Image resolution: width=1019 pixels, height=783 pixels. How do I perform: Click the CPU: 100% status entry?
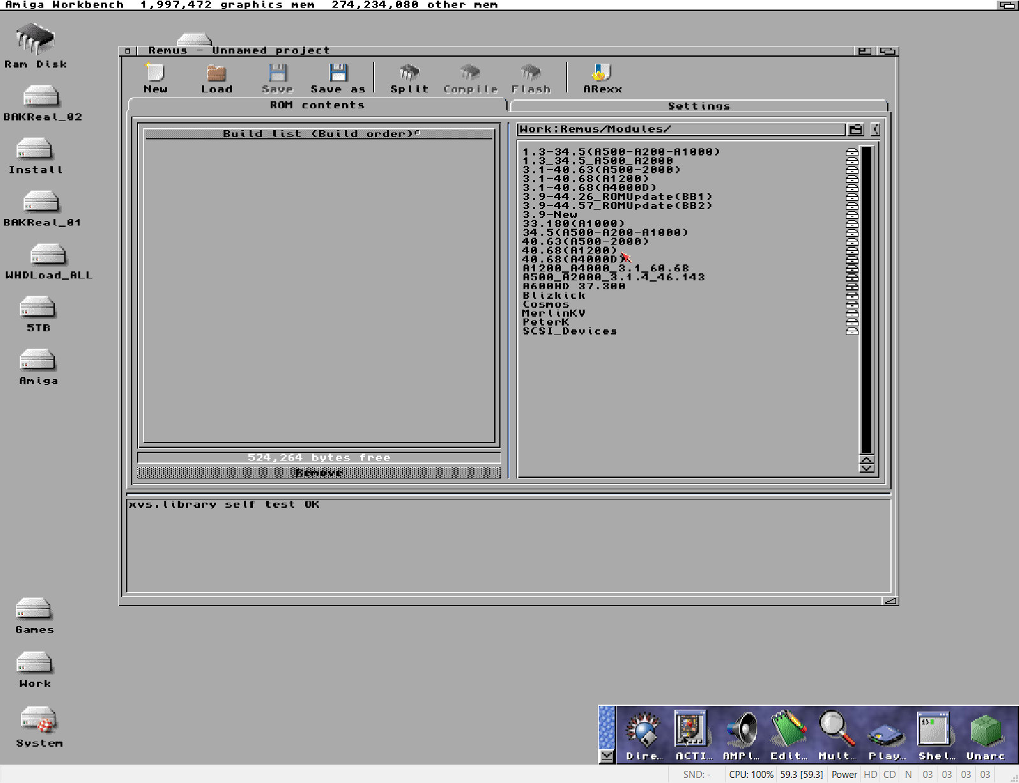pos(751,774)
